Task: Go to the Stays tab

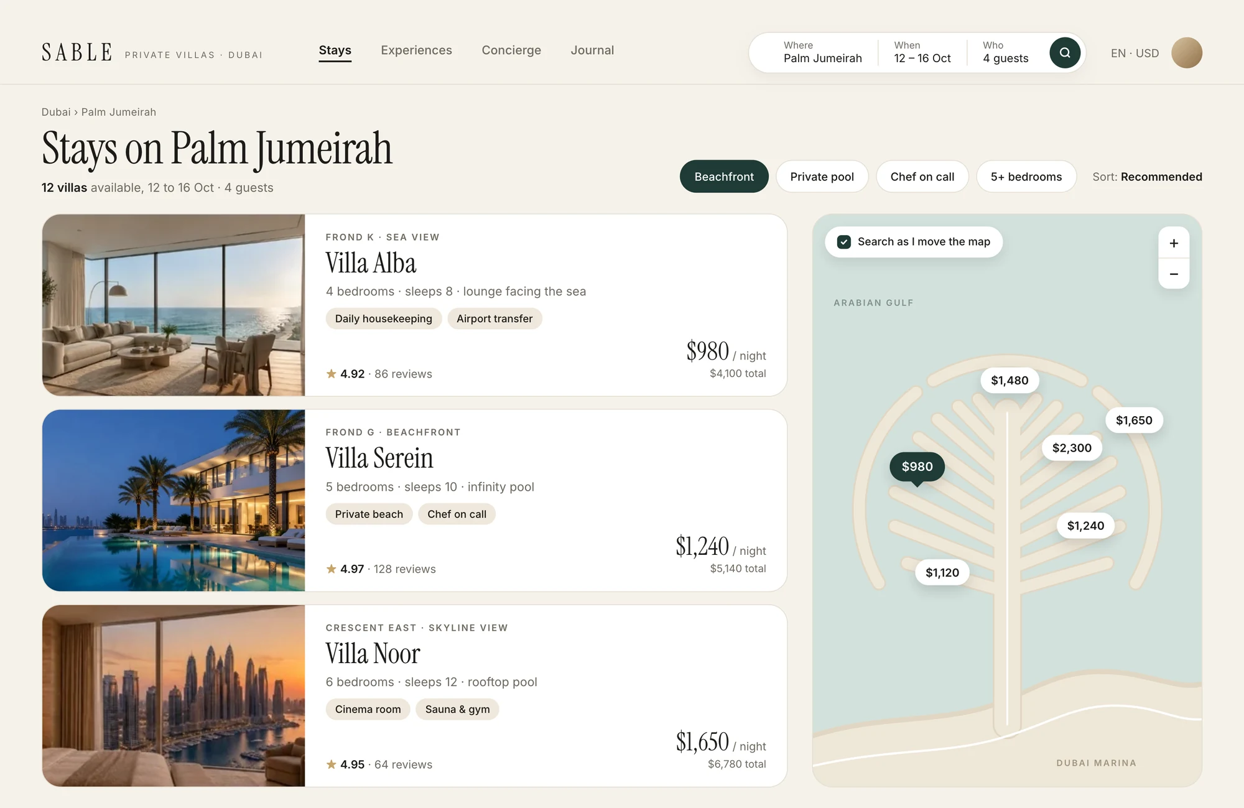Action: click(x=335, y=50)
